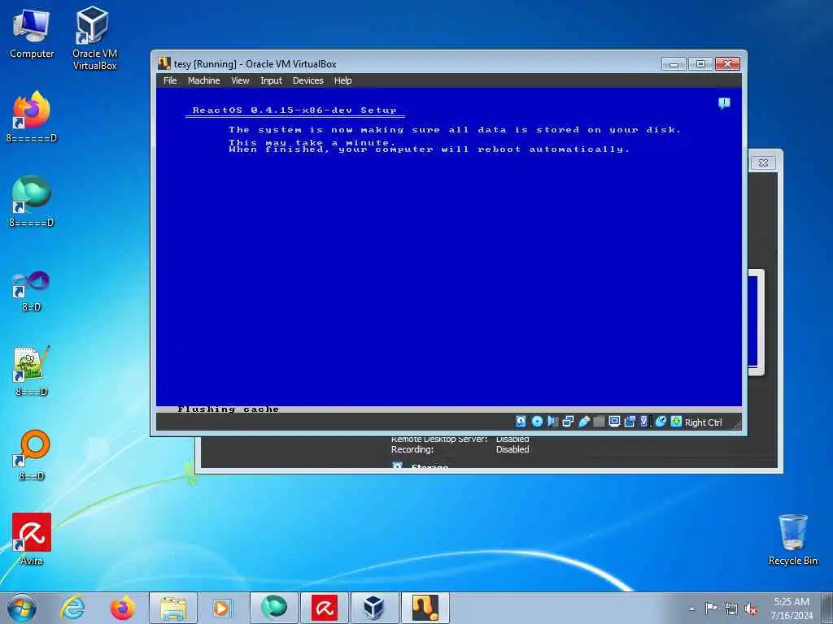The width and height of the screenshot is (833, 624).
Task: Open the Windows Start menu
Action: point(22,608)
